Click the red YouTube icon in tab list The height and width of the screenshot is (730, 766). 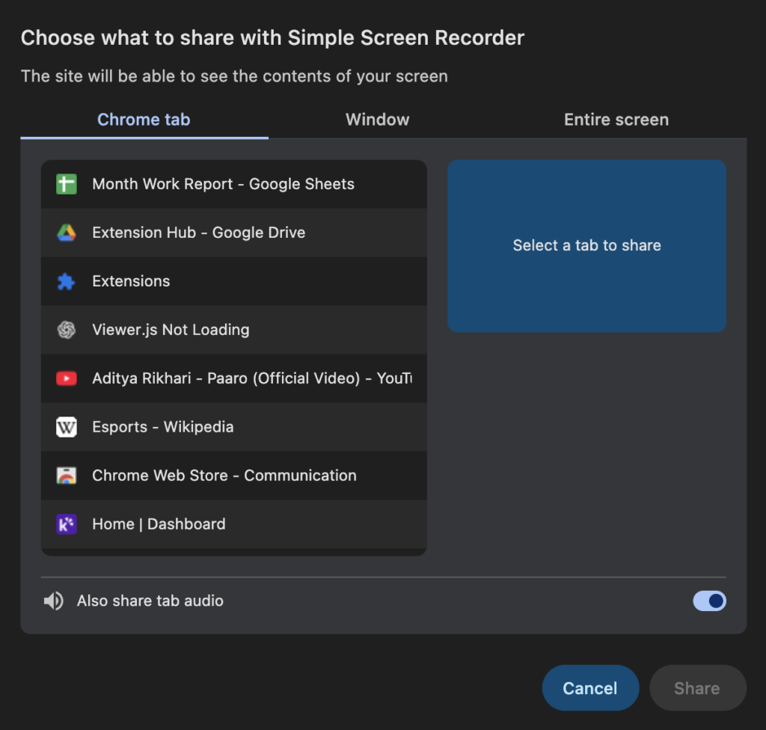67,378
